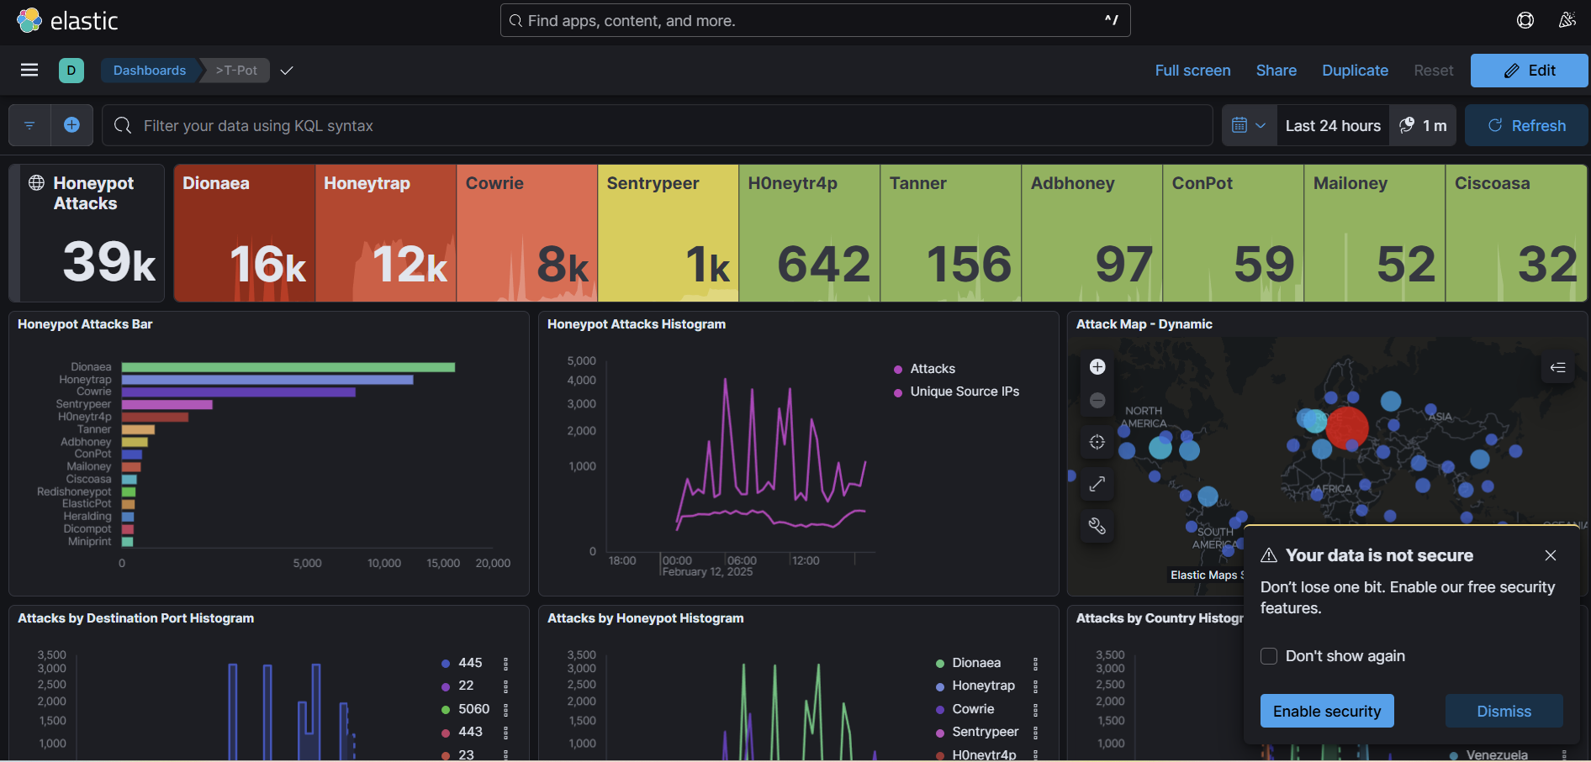Click the Ciscoasa 32 metric tile
The width and height of the screenshot is (1591, 762).
tap(1516, 233)
